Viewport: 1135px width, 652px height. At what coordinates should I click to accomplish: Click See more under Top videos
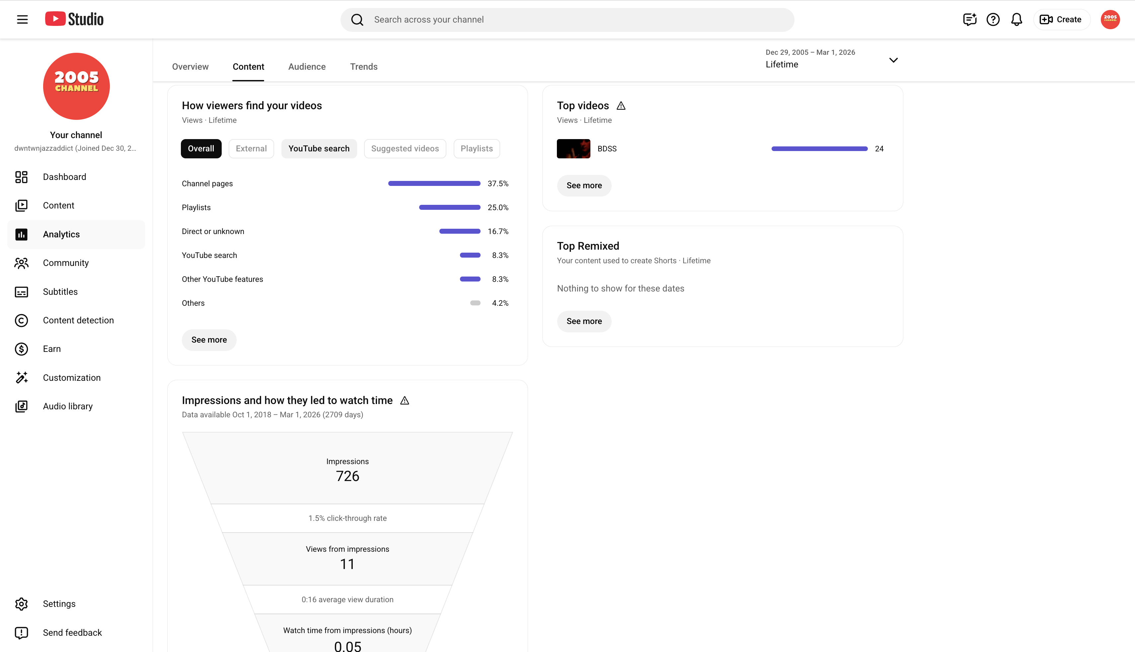(x=584, y=185)
